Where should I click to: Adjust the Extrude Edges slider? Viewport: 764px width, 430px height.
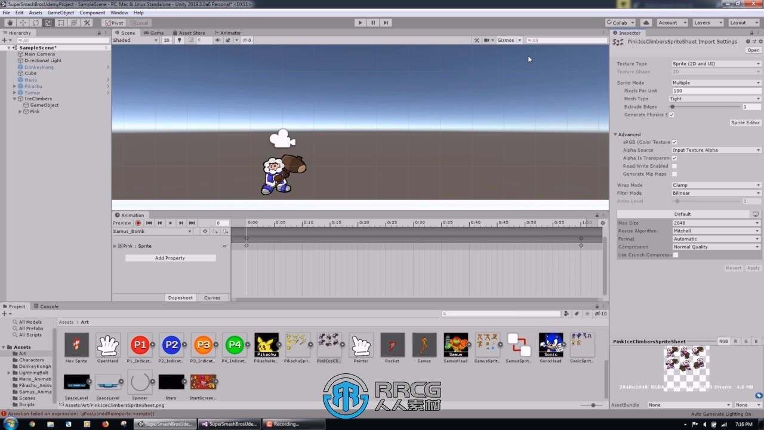tap(706, 107)
